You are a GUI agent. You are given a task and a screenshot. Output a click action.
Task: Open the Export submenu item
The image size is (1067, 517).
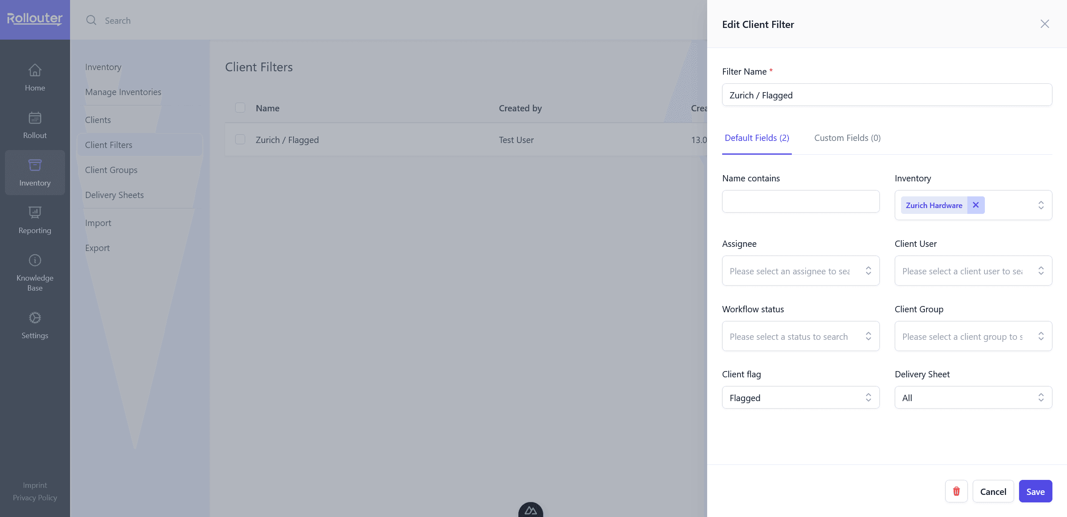97,248
